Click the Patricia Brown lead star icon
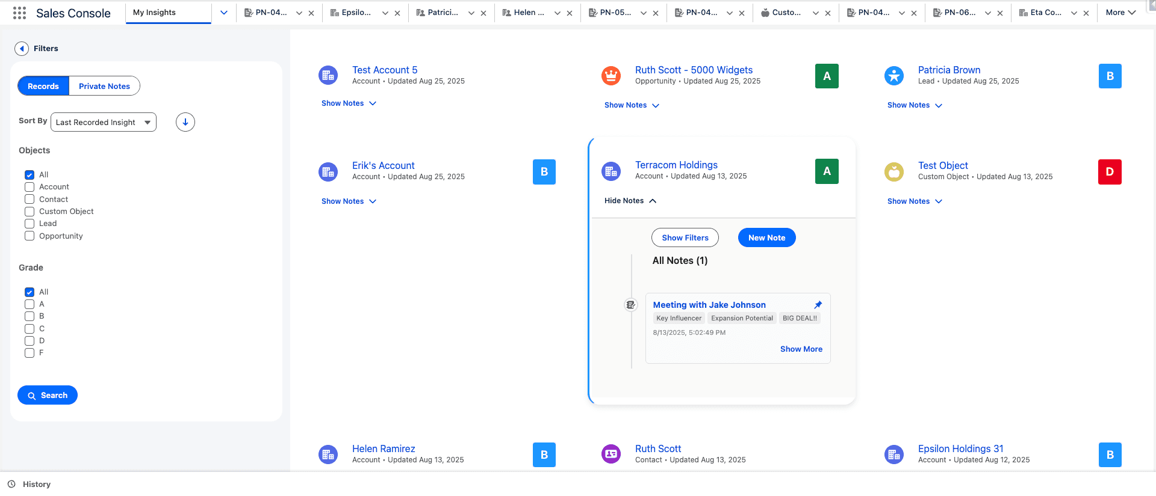The height and width of the screenshot is (496, 1156). pos(894,76)
